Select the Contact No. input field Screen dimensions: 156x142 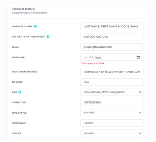pyautogui.click(x=112, y=102)
